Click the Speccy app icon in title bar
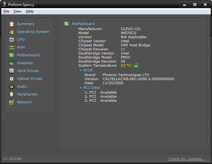This screenshot has width=212, height=164. coord(4,4)
